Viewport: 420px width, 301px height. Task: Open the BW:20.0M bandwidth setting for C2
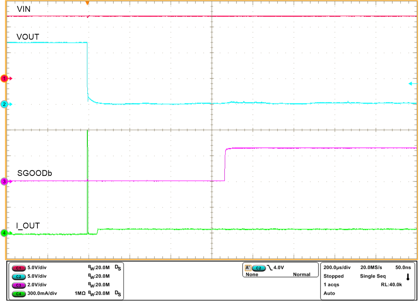pyautogui.click(x=99, y=276)
